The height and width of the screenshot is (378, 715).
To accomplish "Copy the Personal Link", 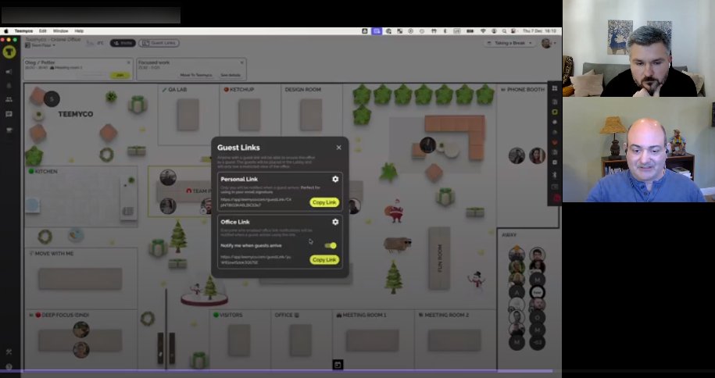I will [x=324, y=202].
